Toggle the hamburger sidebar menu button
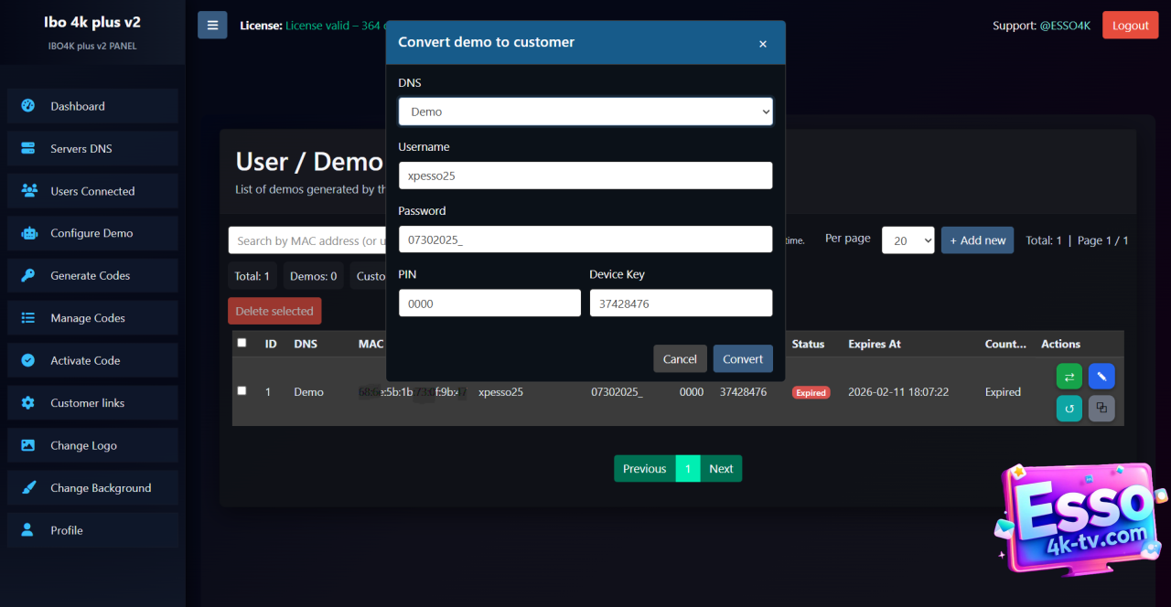The width and height of the screenshot is (1171, 607). [212, 26]
